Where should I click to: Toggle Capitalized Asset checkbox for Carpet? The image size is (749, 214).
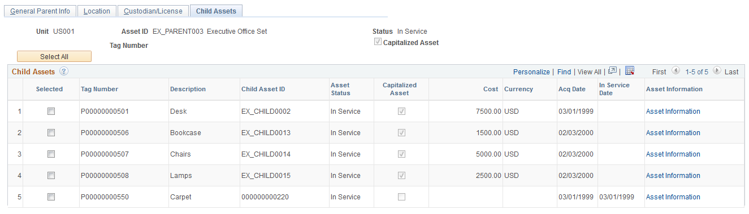pyautogui.click(x=401, y=197)
